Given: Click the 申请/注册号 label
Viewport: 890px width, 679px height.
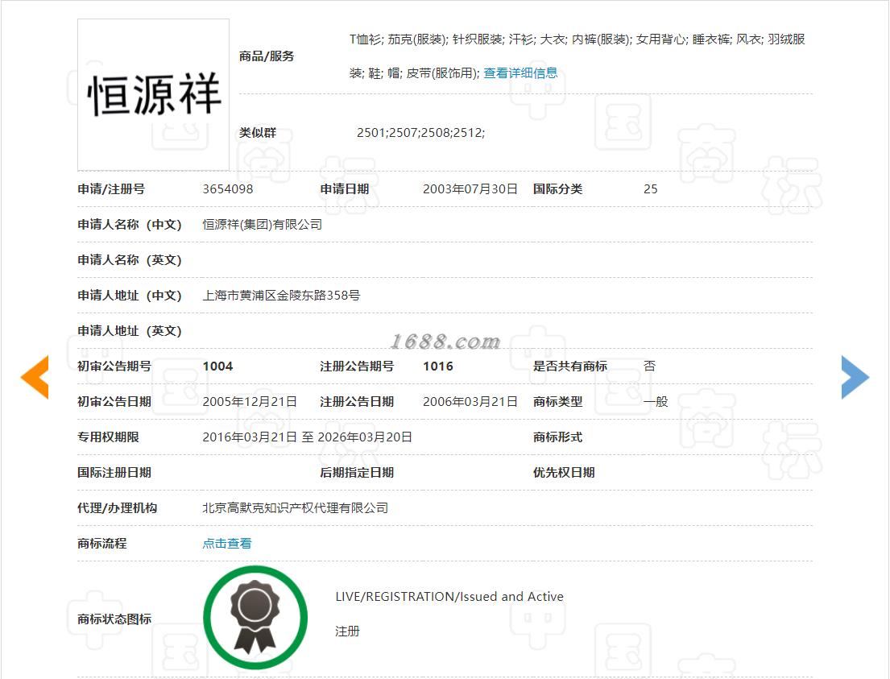Looking at the screenshot, I should (111, 189).
